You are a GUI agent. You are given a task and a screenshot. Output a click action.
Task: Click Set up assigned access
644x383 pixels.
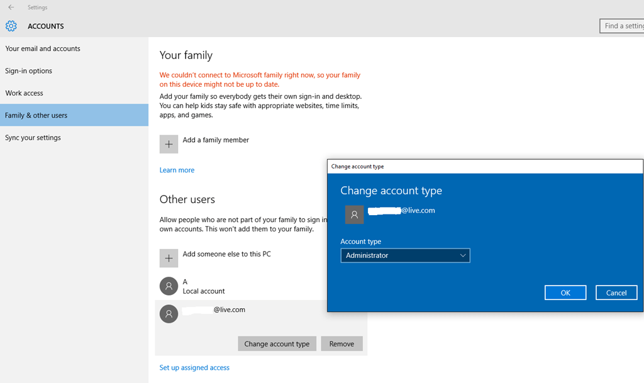194,367
